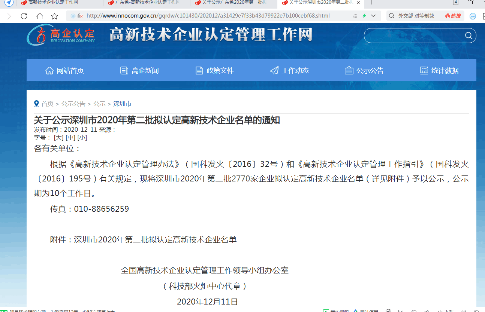
Task: Click the magnifier icon in the site search box
Action: click(x=468, y=36)
